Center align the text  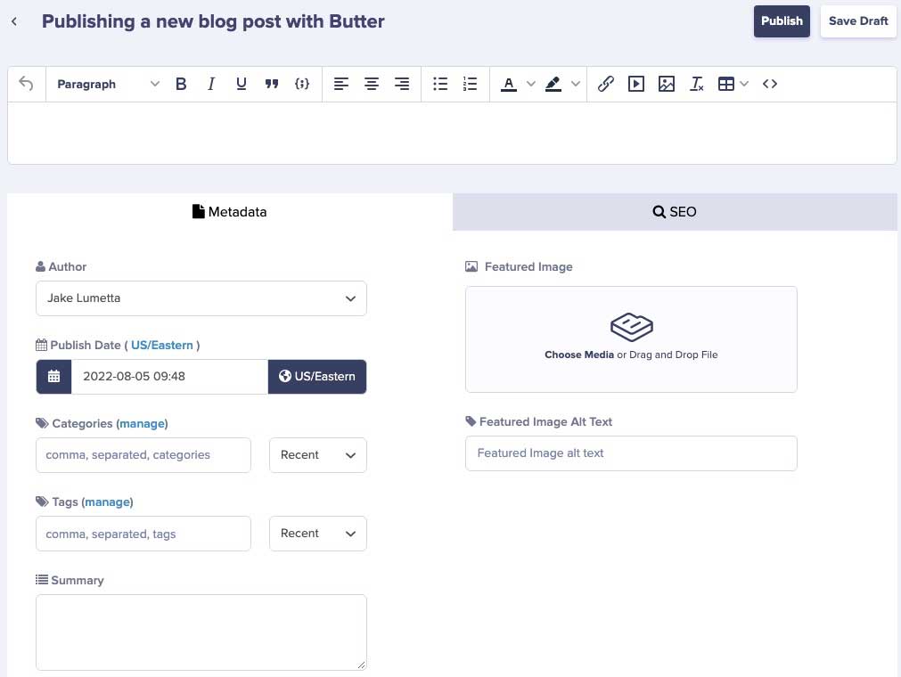pos(372,84)
